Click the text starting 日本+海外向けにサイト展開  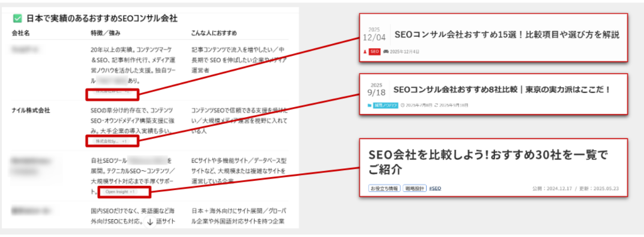(x=238, y=216)
